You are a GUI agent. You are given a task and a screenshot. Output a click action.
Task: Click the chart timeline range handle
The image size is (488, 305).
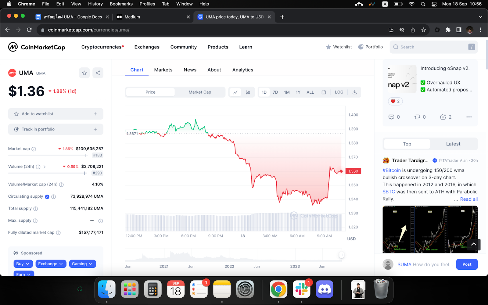(x=342, y=255)
